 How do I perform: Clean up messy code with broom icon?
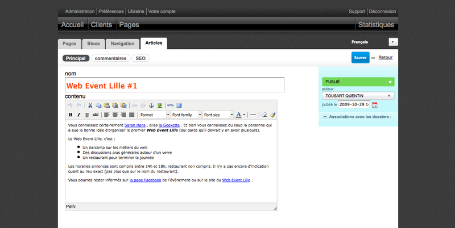point(272,115)
